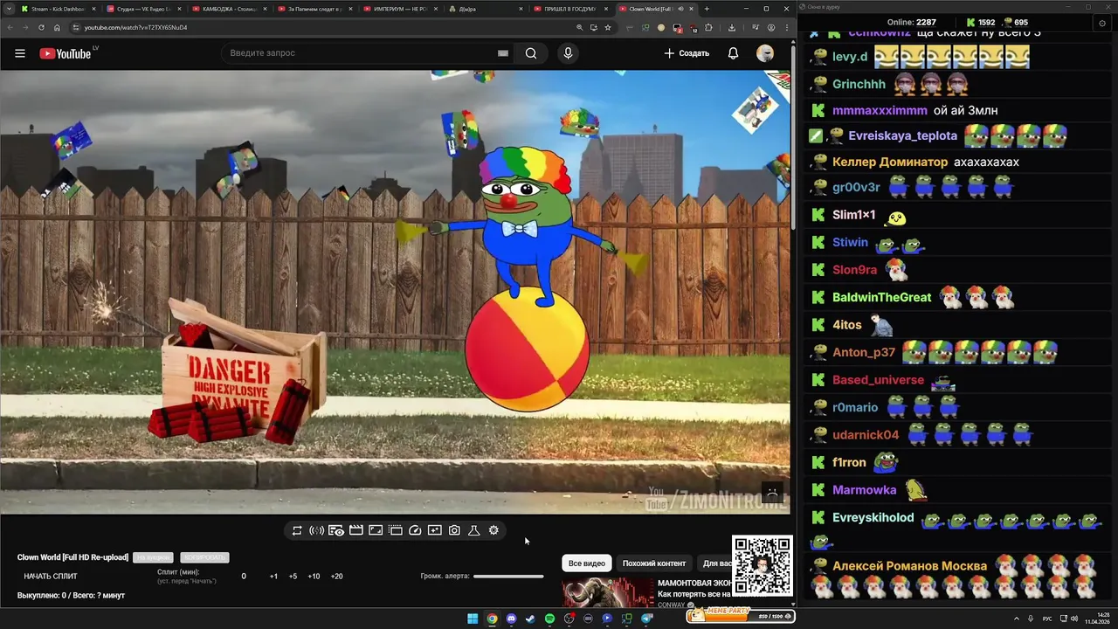The height and width of the screenshot is (629, 1118).
Task: Open Steam from the taskbar
Action: (530, 619)
